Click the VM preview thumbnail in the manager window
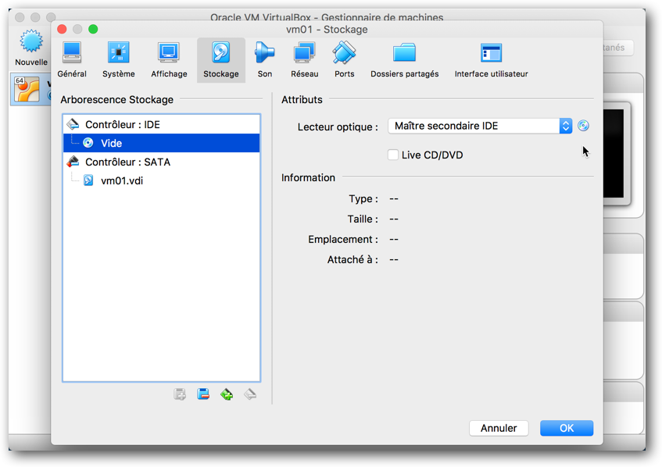This screenshot has width=662, height=467. [x=617, y=154]
